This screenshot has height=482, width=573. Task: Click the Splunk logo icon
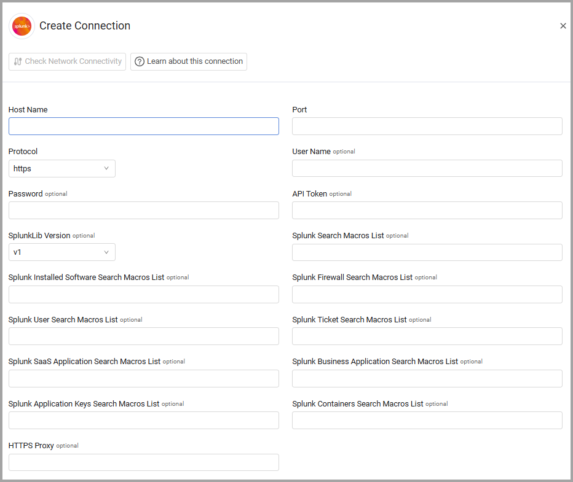pos(22,26)
